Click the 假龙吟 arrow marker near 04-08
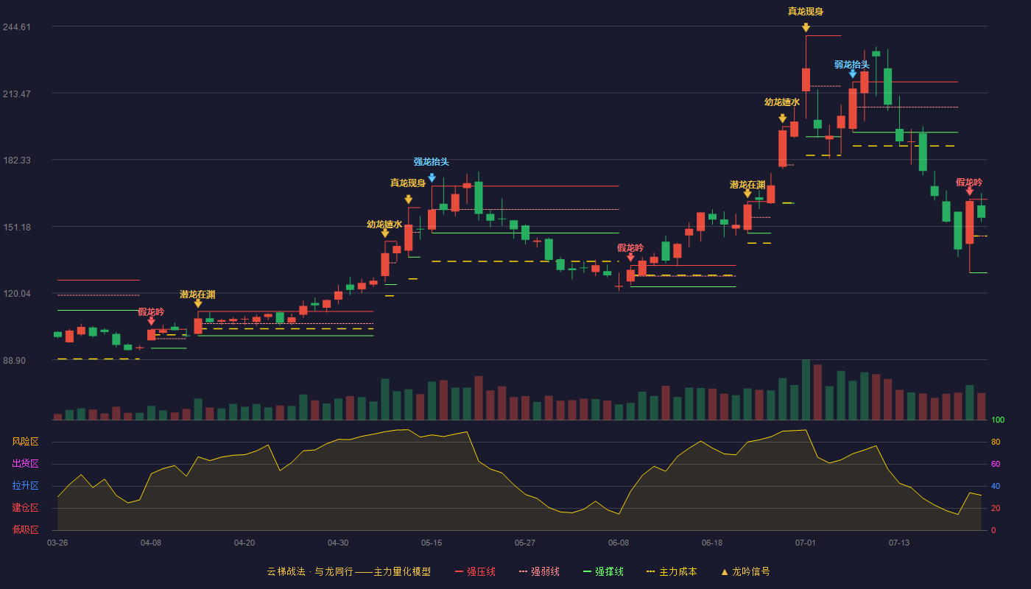Viewport: 1031px width, 589px height. click(x=151, y=321)
